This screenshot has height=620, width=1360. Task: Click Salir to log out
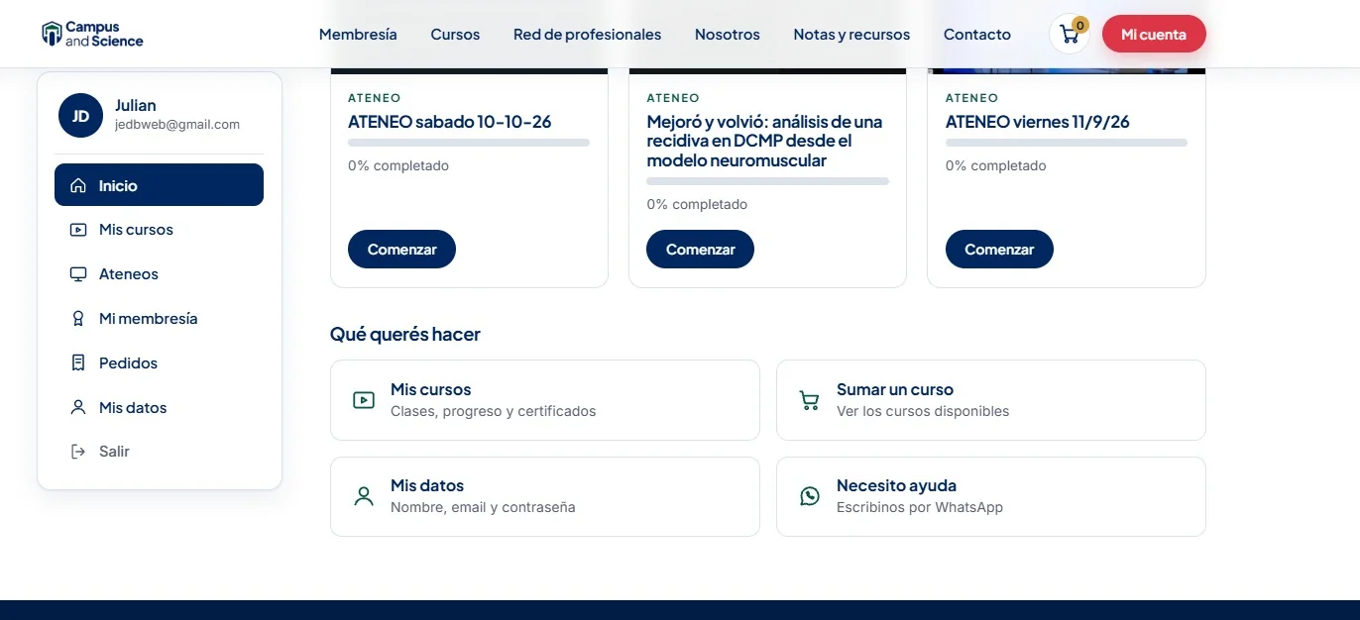(x=159, y=452)
